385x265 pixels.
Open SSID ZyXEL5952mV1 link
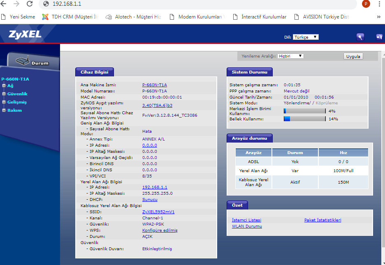[x=158, y=212]
